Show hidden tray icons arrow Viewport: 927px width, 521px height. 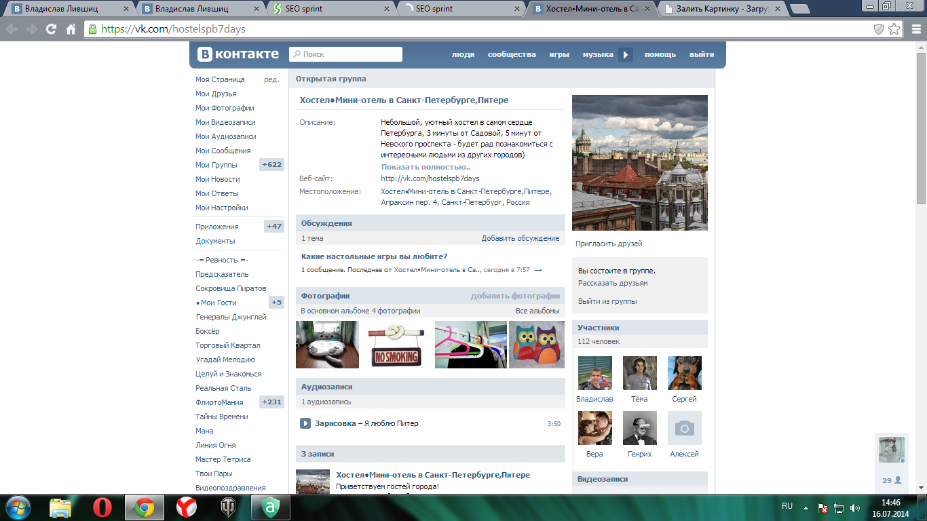pyautogui.click(x=806, y=507)
